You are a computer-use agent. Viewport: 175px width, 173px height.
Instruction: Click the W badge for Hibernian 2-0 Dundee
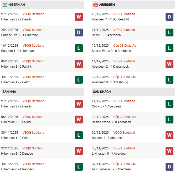pyautogui.click(x=79, y=151)
